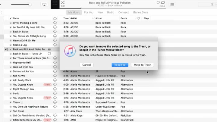Screen dimensions: 217x122
Task: Open more options for Rock and Roll Ain't Noise Pollution
Action: tap(49, 49)
